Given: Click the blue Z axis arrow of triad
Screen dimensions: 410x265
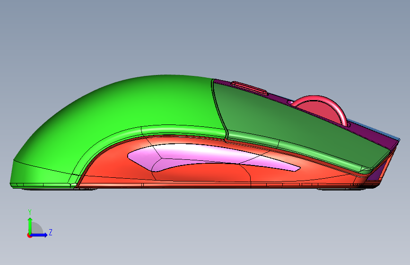Looking at the screenshot, I should (39, 235).
